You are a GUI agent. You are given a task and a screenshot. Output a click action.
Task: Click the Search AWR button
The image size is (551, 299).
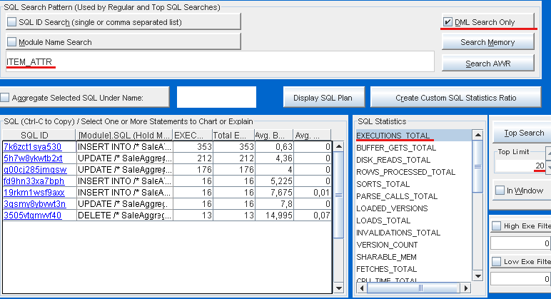click(x=487, y=64)
